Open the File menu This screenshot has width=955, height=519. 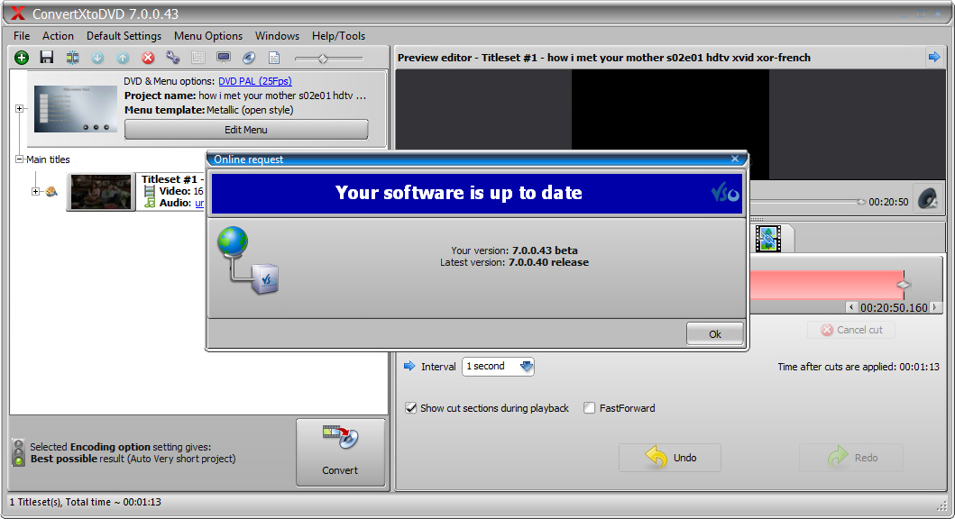point(22,36)
